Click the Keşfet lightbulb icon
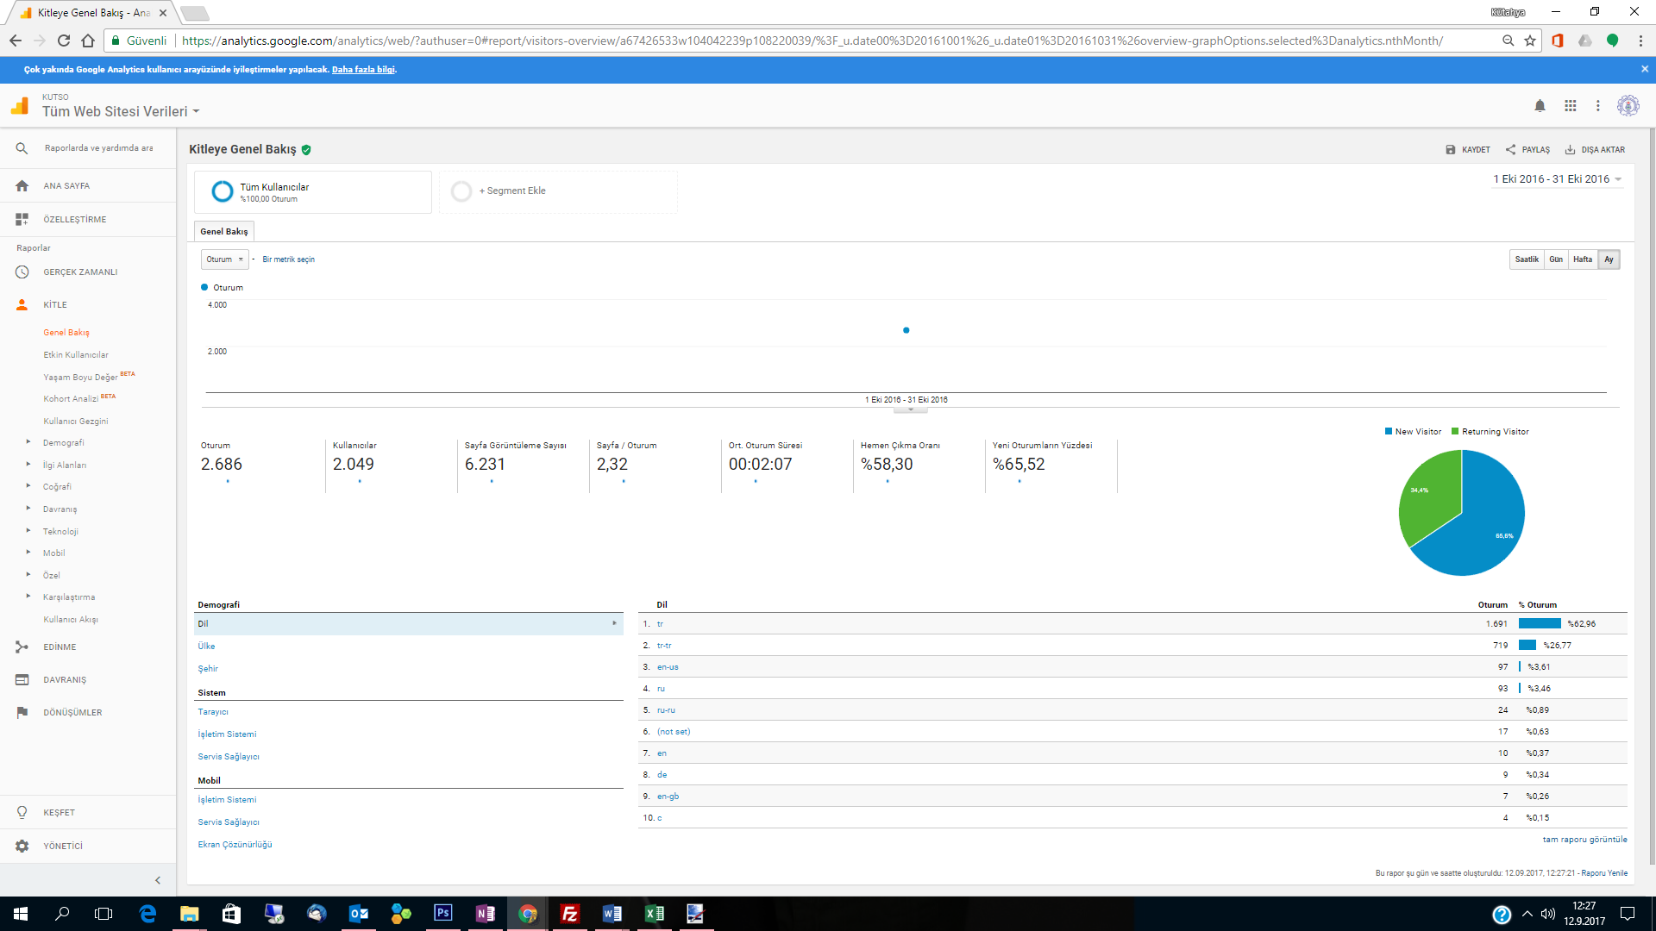The height and width of the screenshot is (931, 1656). [x=22, y=813]
